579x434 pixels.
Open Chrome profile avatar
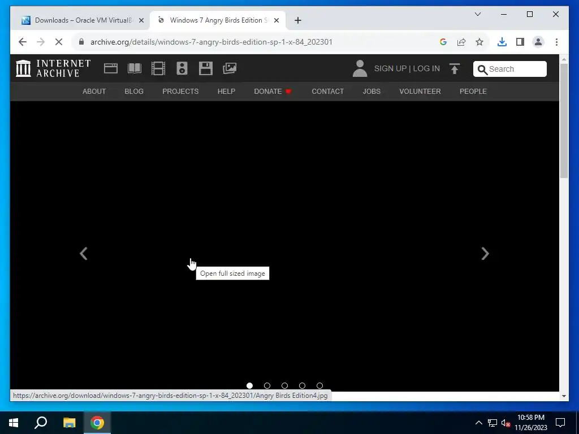[538, 42]
